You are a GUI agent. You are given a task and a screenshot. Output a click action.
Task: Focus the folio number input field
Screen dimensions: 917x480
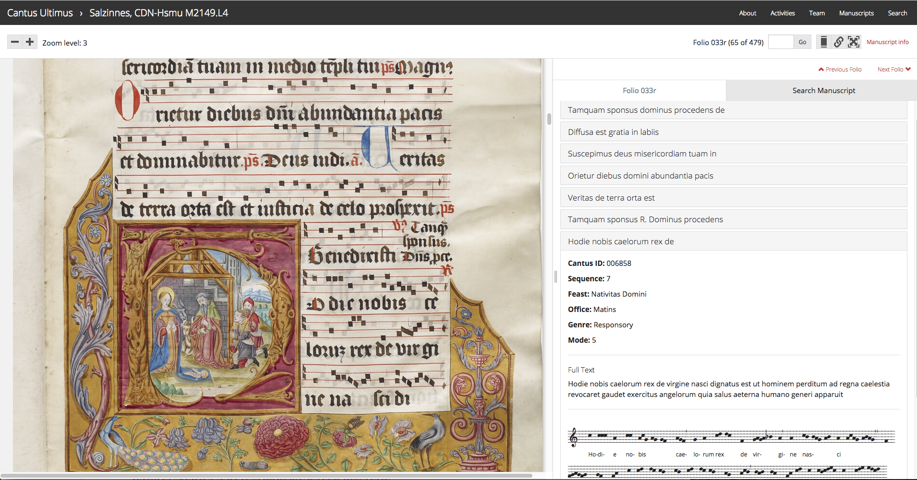(781, 42)
